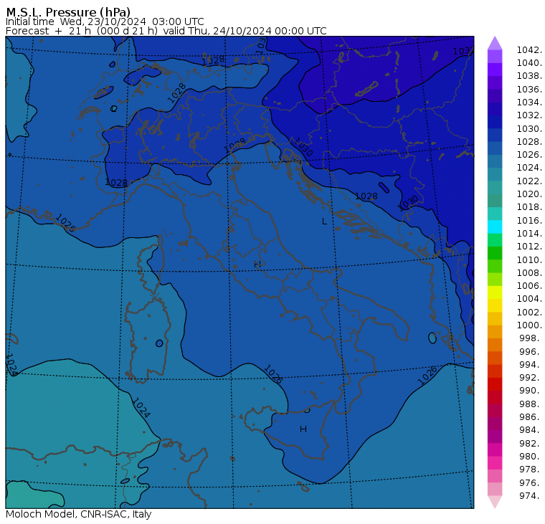Click the H marker over Sicily
545x524 pixels.
pos(303,429)
